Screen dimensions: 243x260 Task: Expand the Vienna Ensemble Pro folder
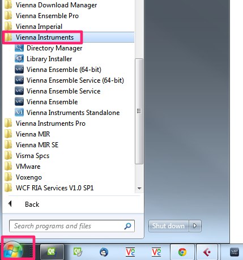pos(41,16)
